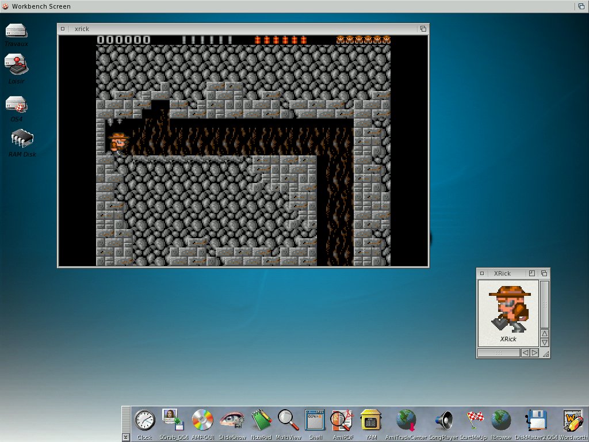Click the game score counter 000000
Image resolution: width=589 pixels, height=442 pixels.
[124, 40]
